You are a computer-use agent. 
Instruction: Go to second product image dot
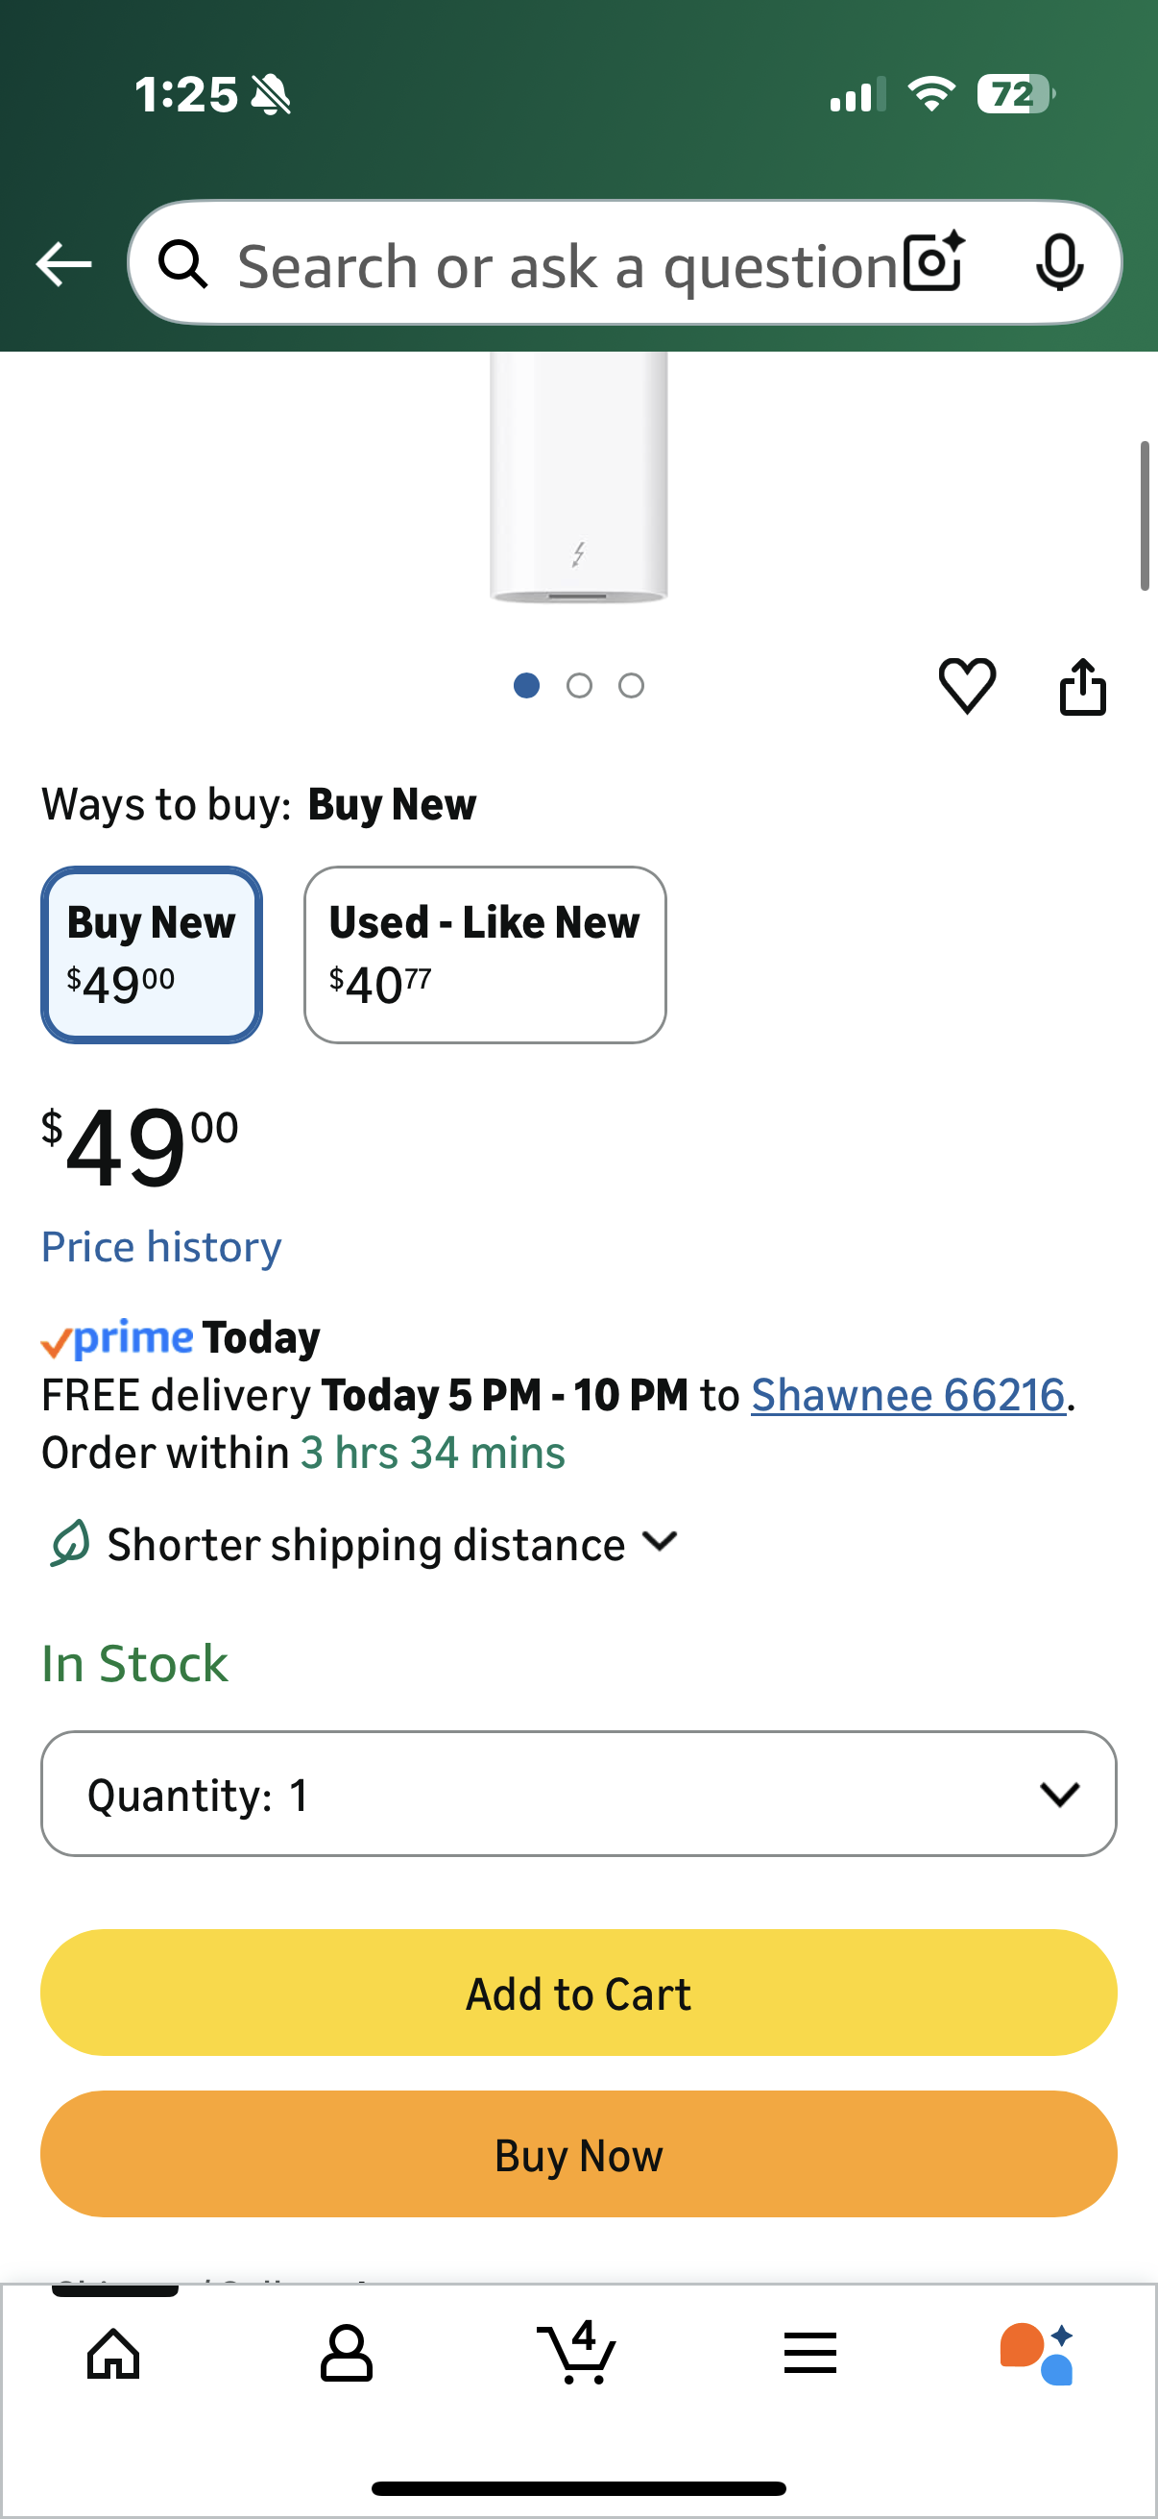(x=578, y=686)
